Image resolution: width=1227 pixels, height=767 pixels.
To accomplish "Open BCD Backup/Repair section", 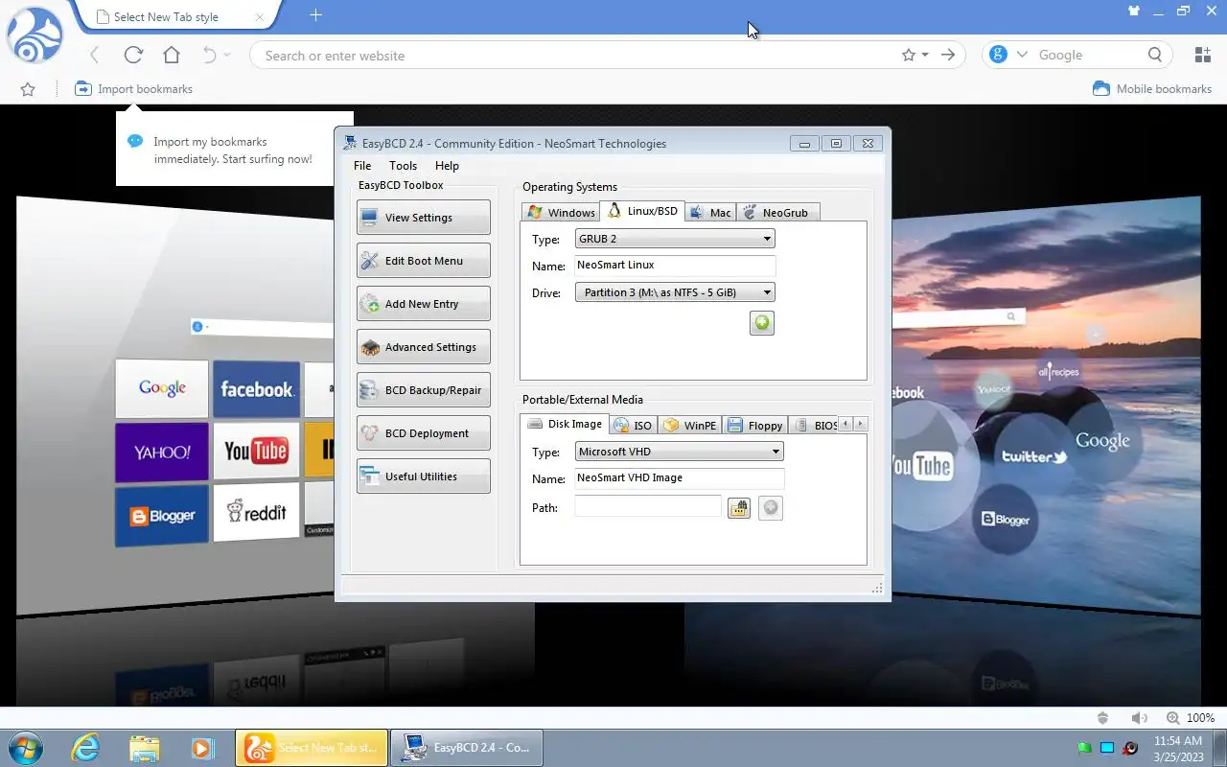I will point(423,390).
